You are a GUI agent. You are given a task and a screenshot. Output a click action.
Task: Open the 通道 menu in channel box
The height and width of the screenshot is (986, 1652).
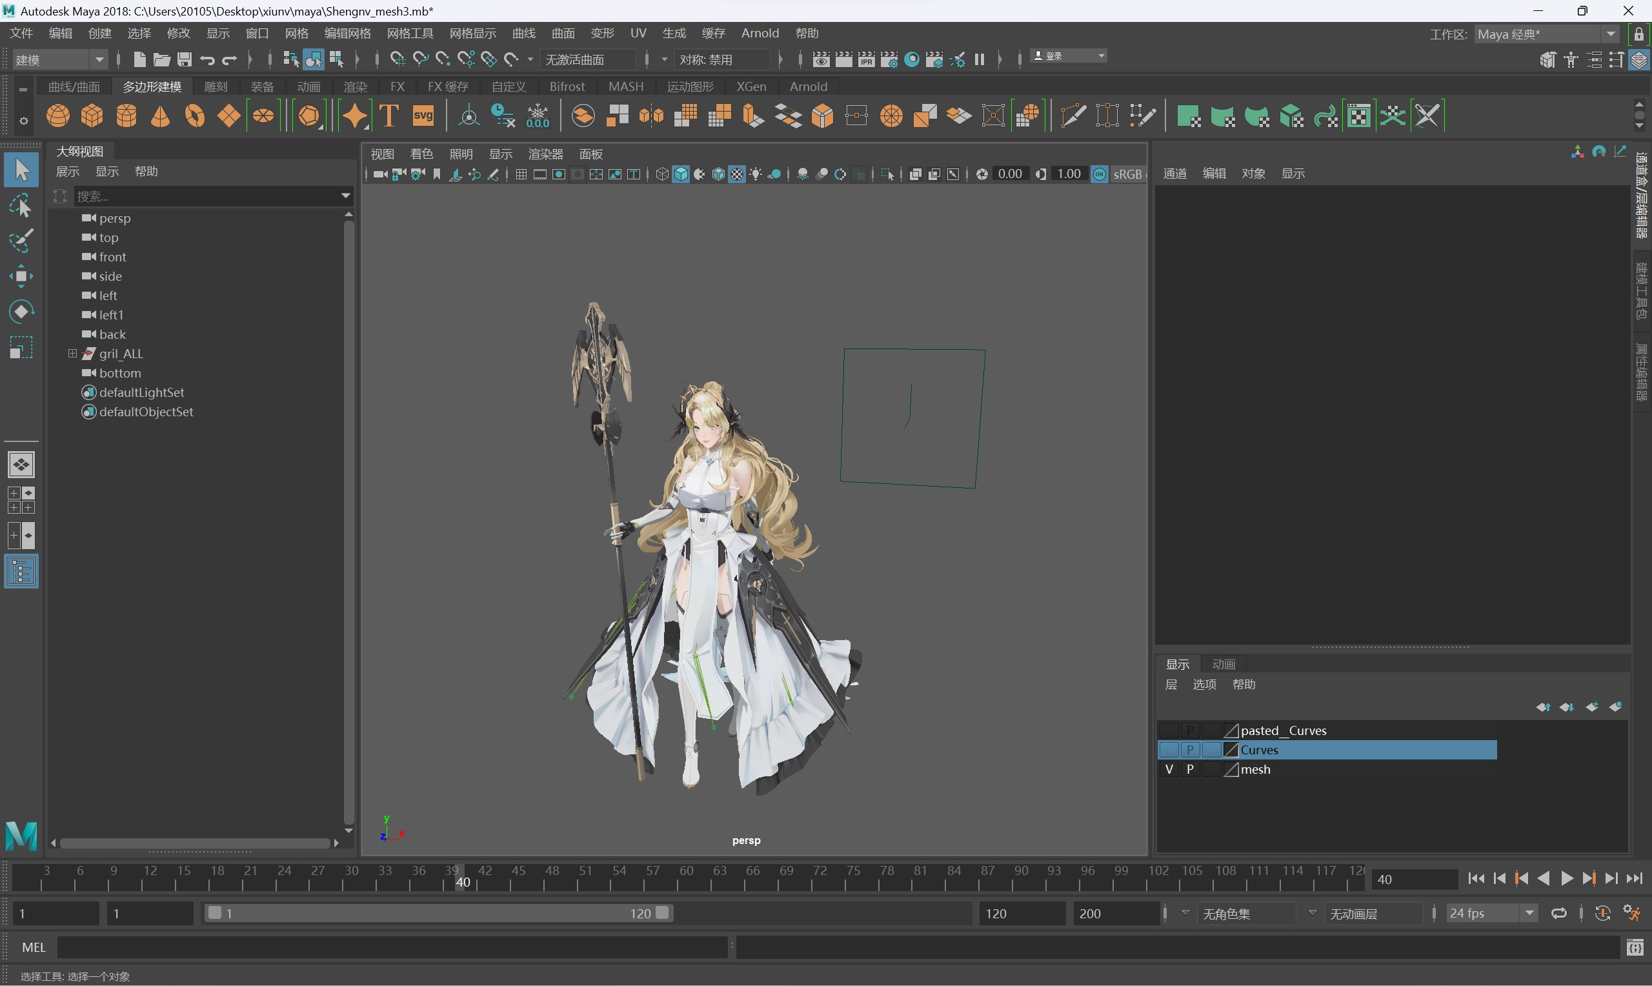coord(1174,174)
